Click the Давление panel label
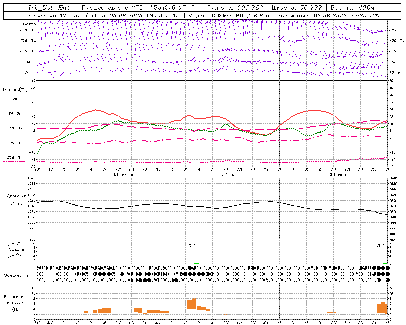 [x=16, y=196]
